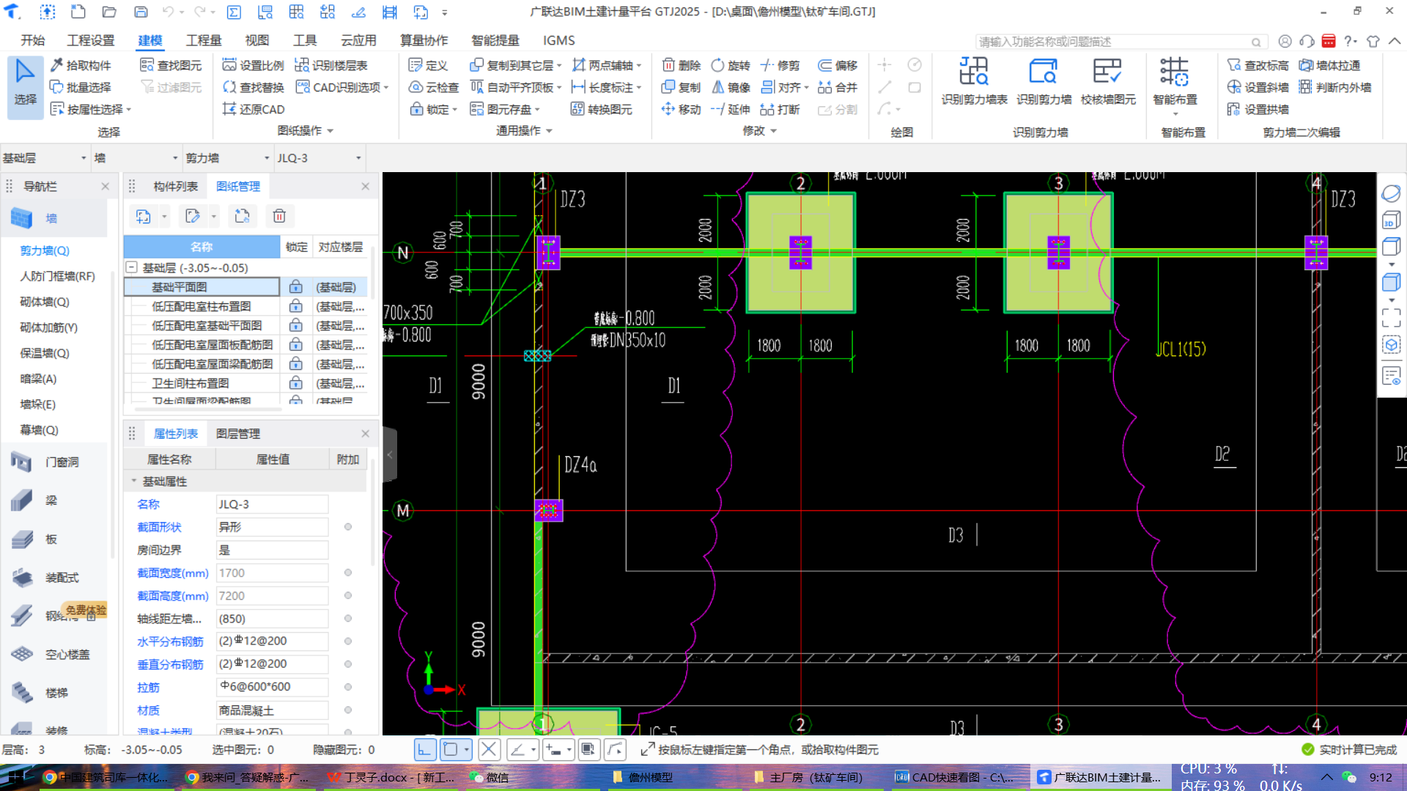Open 梁 category in navigation

(x=55, y=500)
